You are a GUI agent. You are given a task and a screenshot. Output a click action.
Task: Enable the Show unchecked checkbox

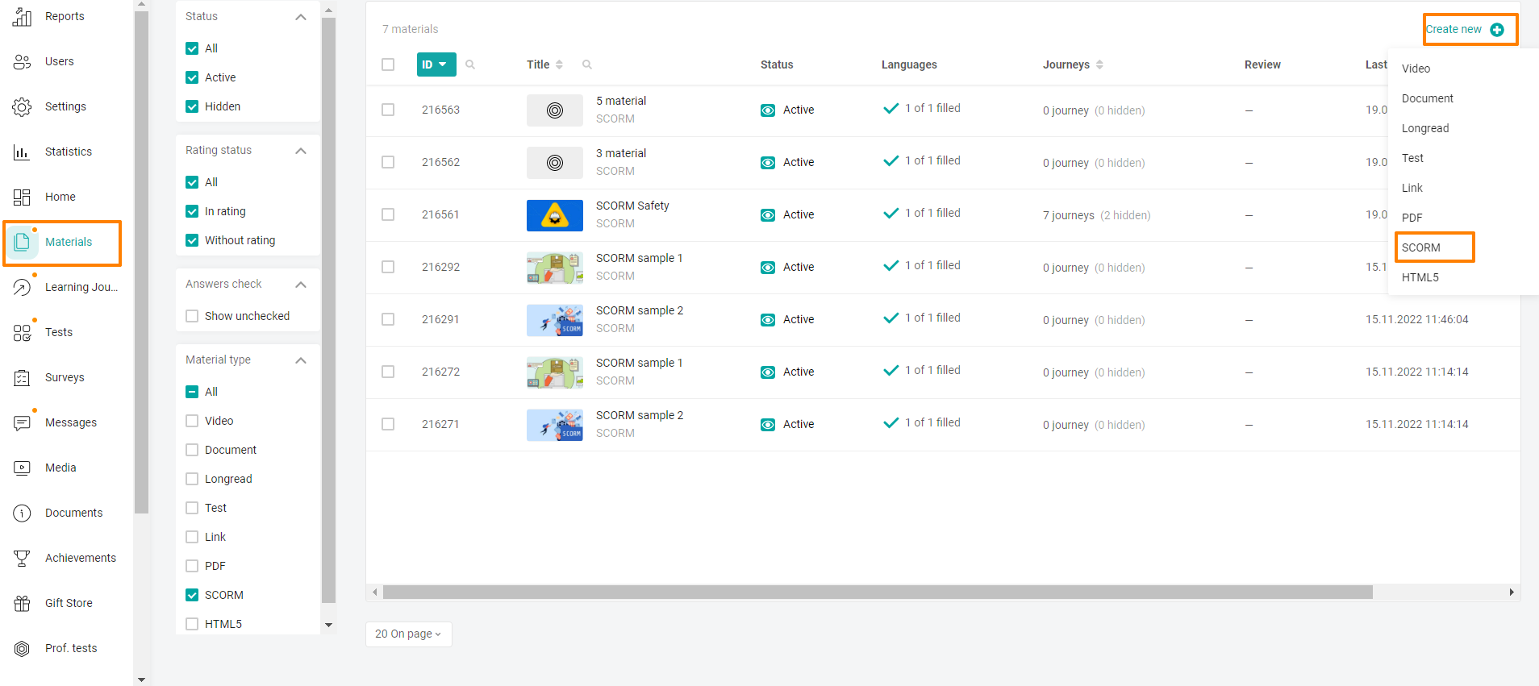[192, 316]
